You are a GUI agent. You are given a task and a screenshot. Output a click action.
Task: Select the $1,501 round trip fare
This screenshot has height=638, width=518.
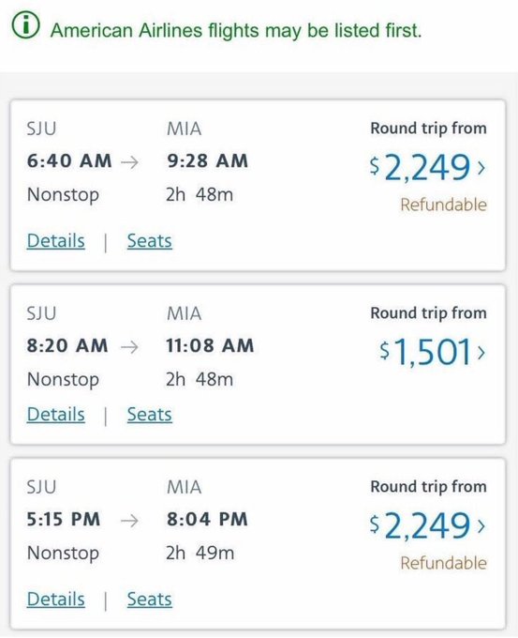pos(425,352)
